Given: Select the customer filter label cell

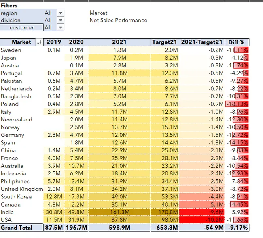Looking at the screenshot, I should click(21, 27).
